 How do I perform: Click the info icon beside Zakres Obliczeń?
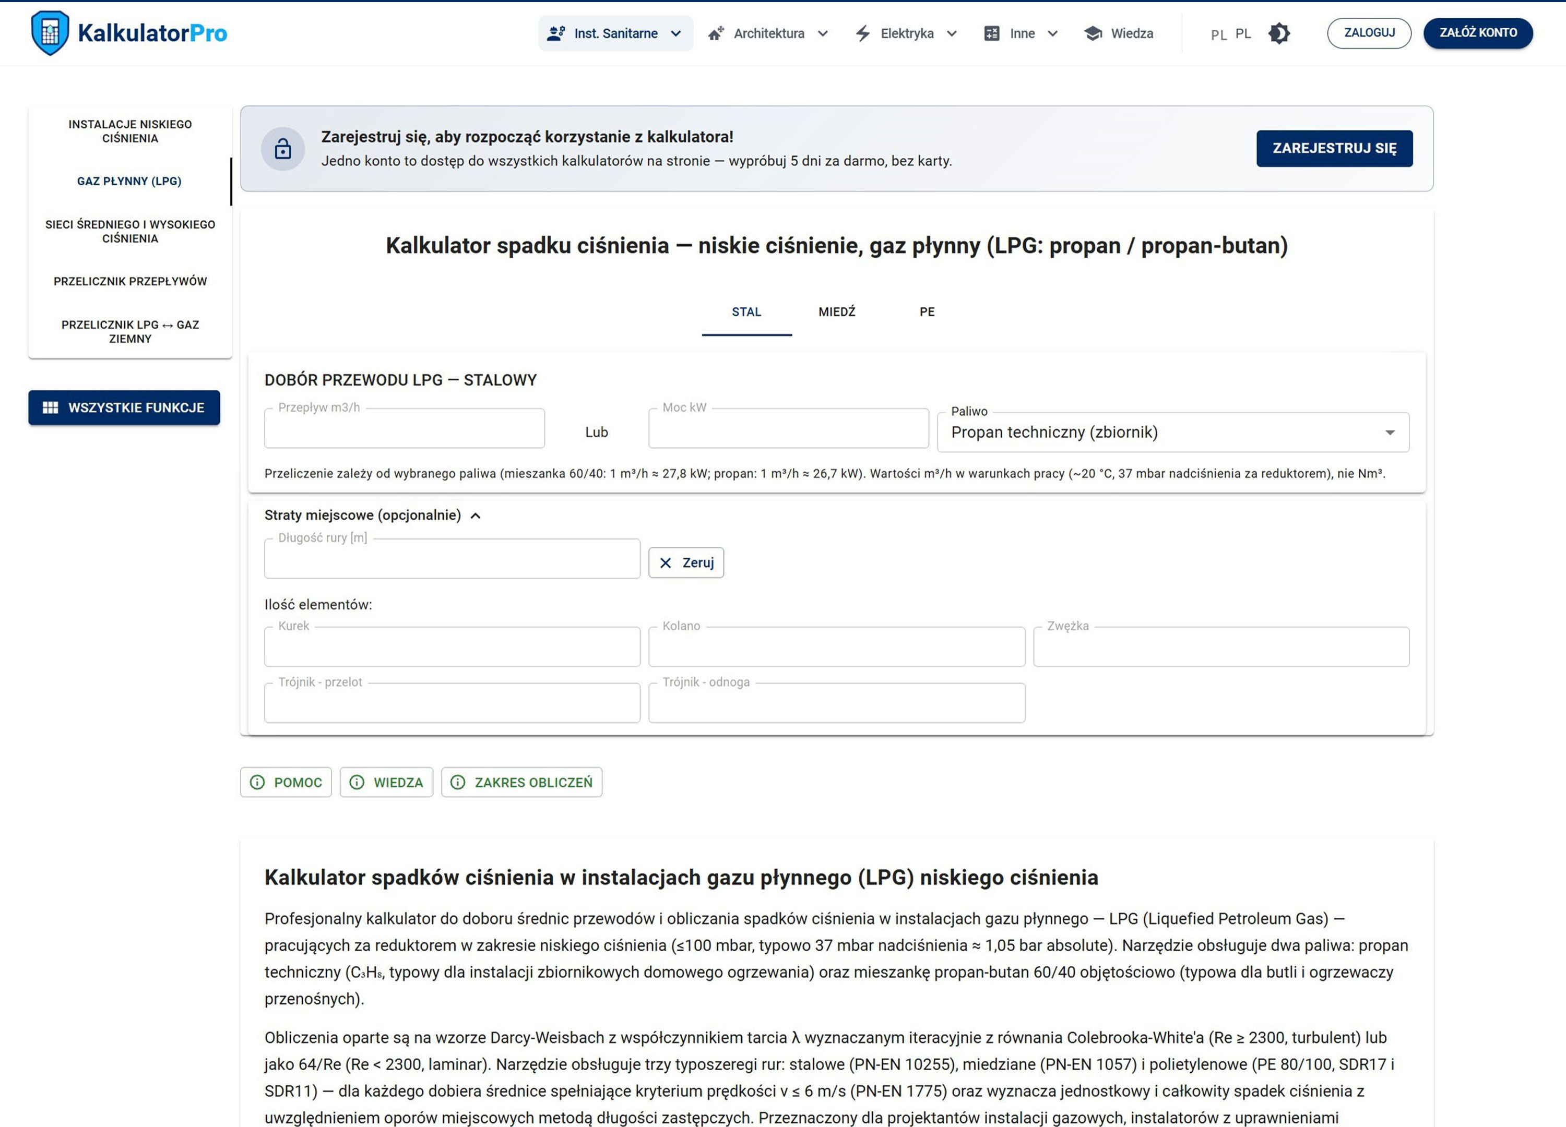click(x=458, y=782)
